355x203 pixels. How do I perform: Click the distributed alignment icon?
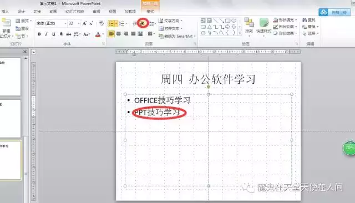(140, 34)
